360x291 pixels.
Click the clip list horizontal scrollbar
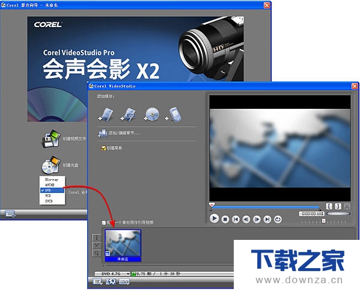pyautogui.click(x=168, y=266)
